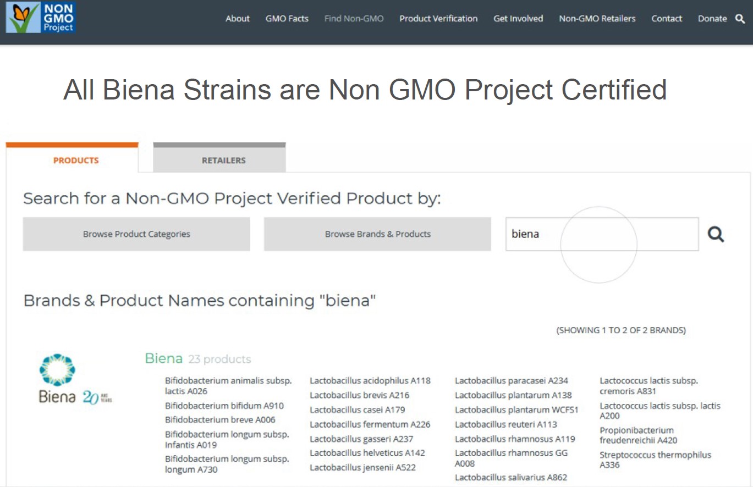Click the product search magnifier button

click(x=716, y=234)
